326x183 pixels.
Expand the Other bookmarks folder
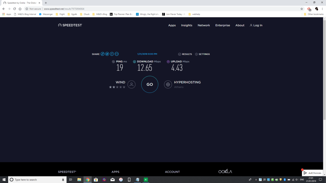(313, 14)
